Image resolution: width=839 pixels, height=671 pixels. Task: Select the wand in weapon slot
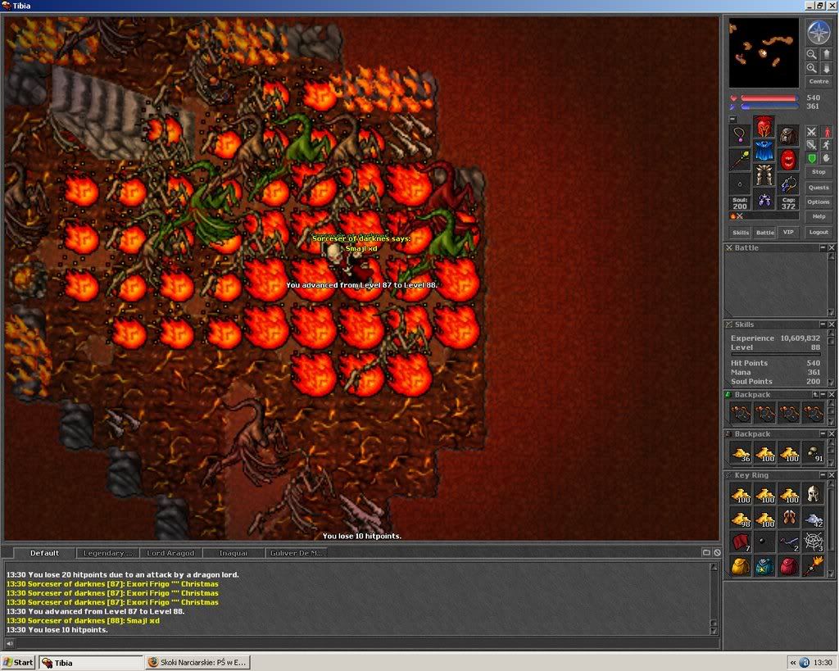(740, 160)
